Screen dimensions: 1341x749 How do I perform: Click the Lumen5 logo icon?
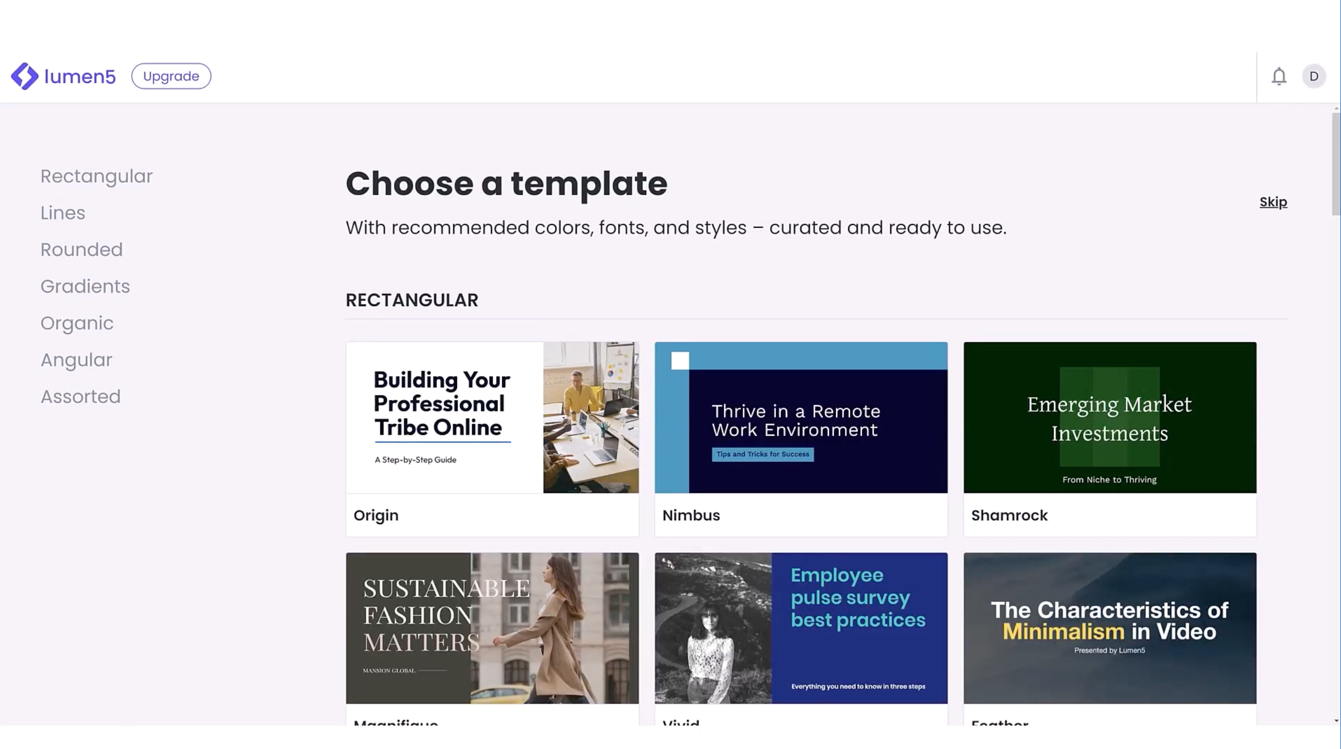(25, 77)
